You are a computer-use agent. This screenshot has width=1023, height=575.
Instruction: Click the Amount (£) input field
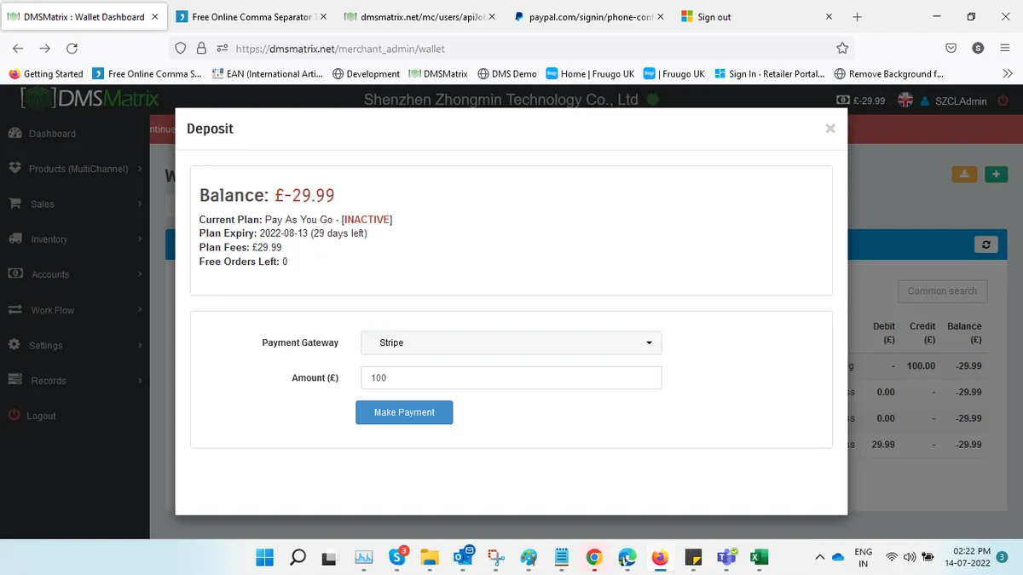[x=511, y=377]
